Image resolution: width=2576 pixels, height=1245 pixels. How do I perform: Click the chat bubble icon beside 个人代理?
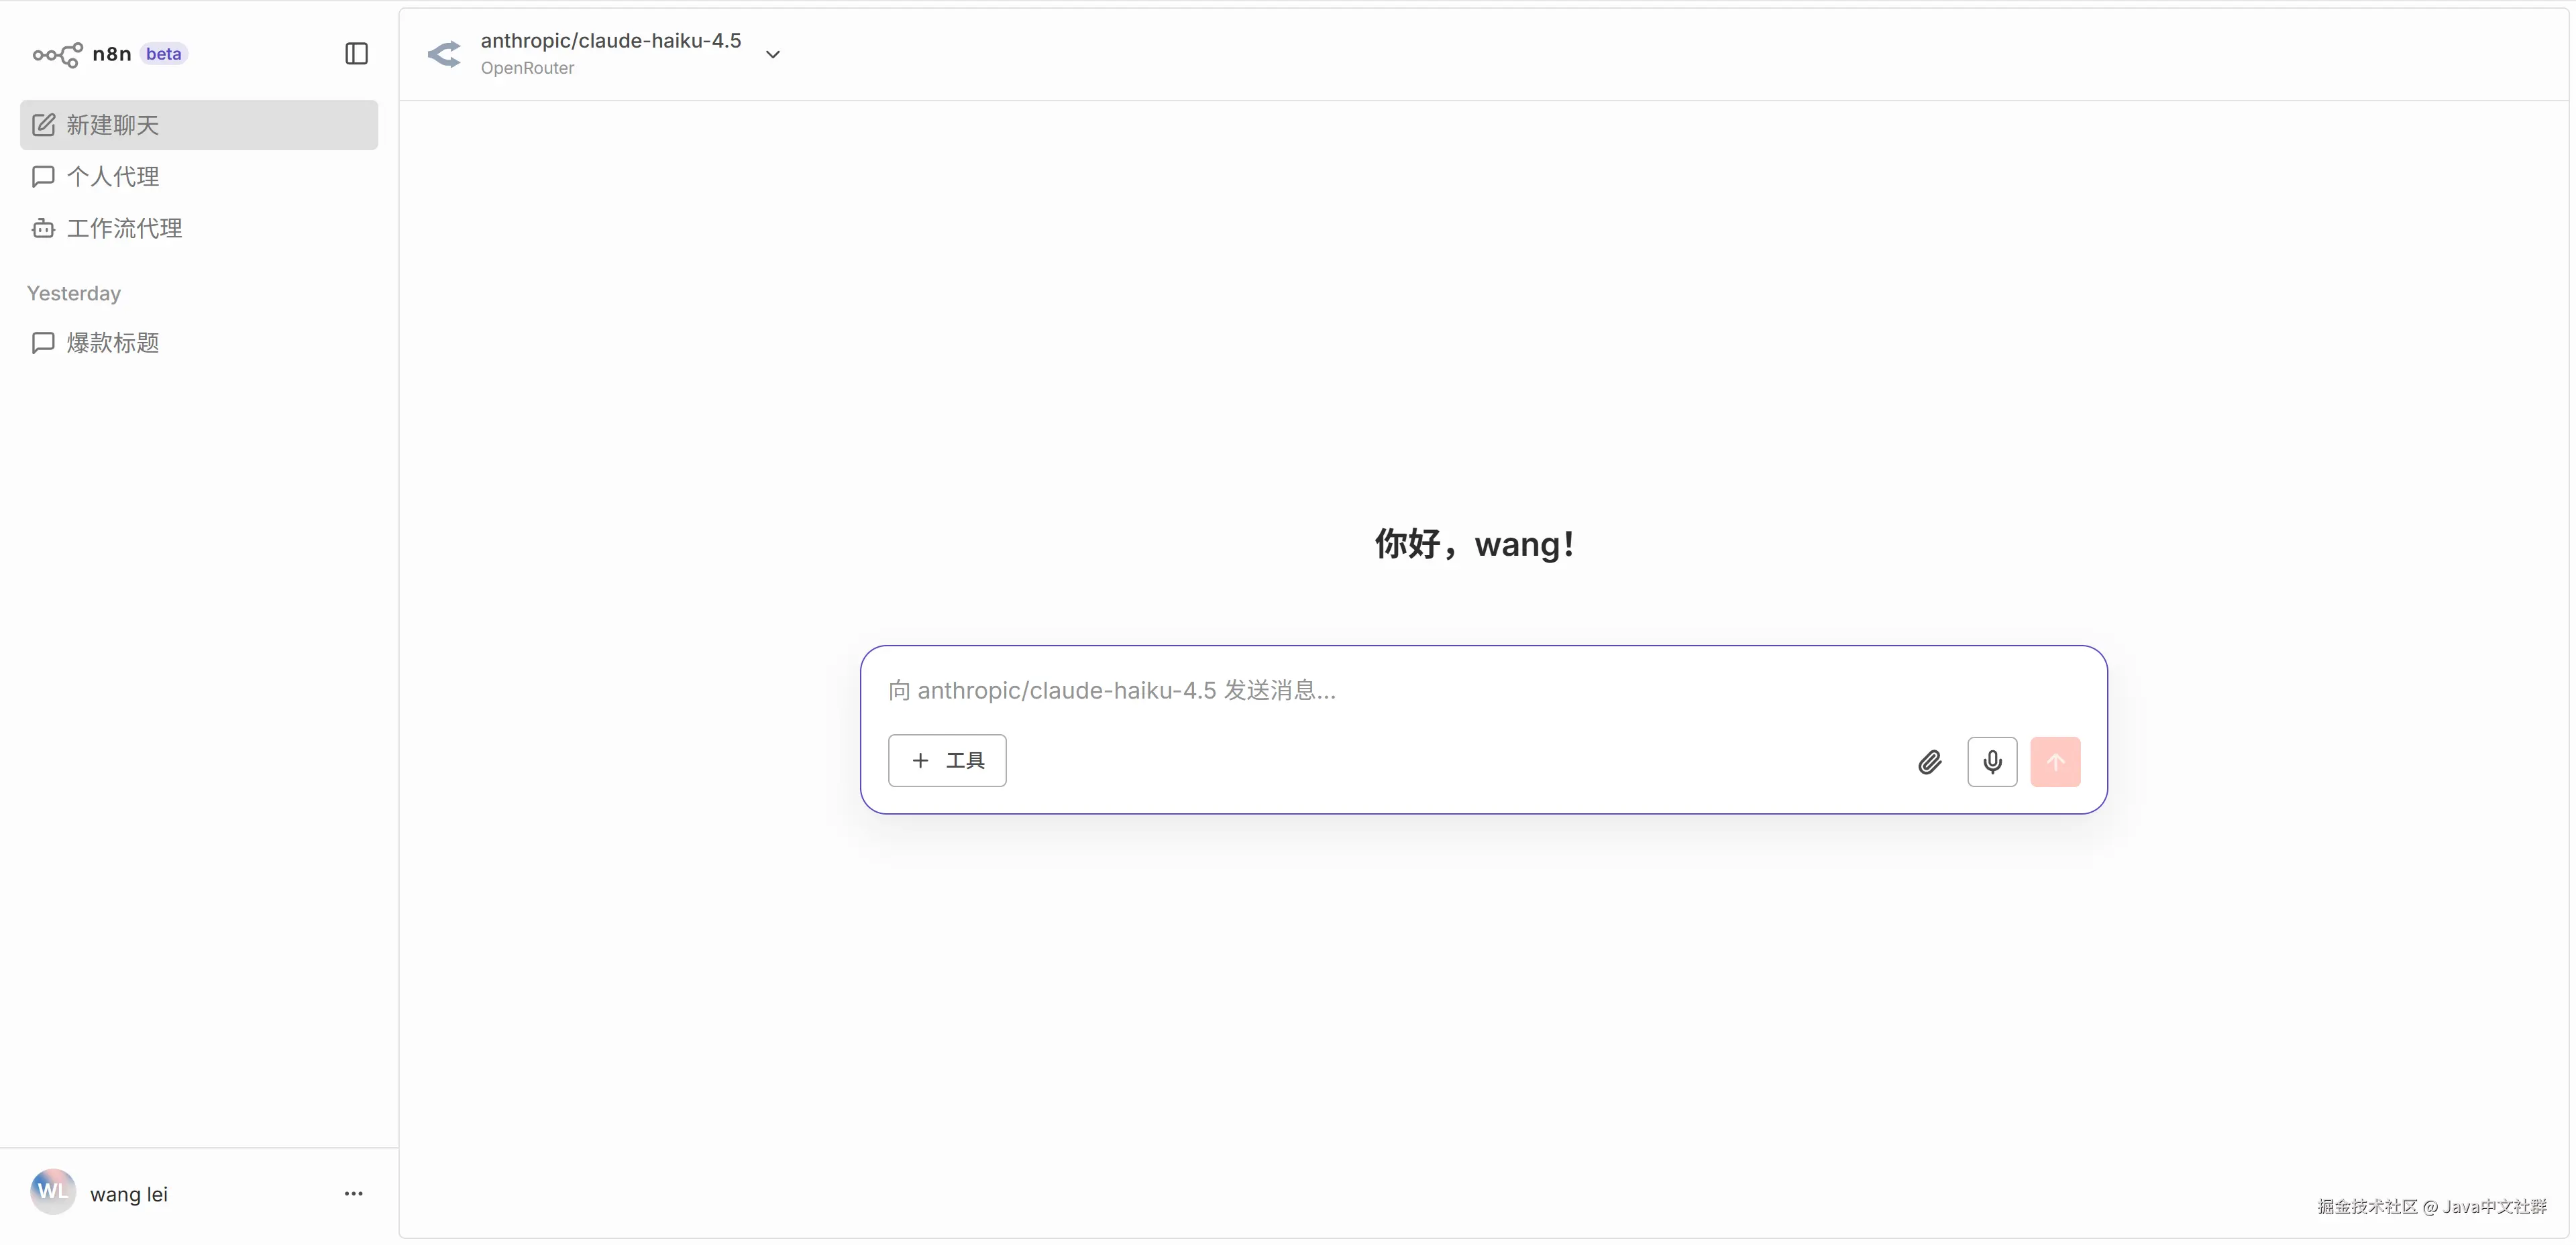[43, 177]
